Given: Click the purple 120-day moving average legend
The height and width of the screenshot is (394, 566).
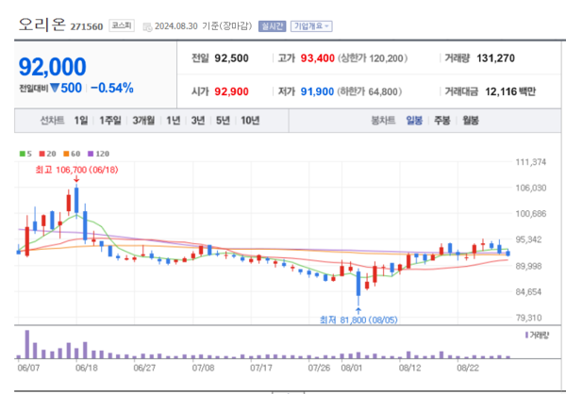Looking at the screenshot, I should tap(96, 153).
